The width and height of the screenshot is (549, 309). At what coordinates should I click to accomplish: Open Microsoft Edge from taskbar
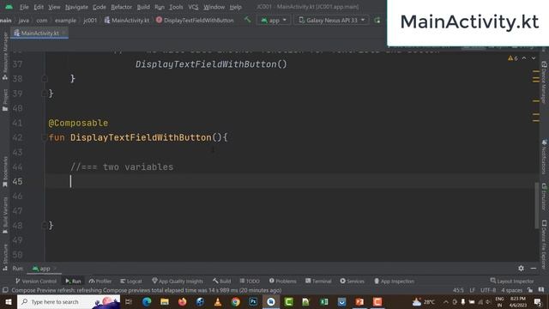point(147,301)
